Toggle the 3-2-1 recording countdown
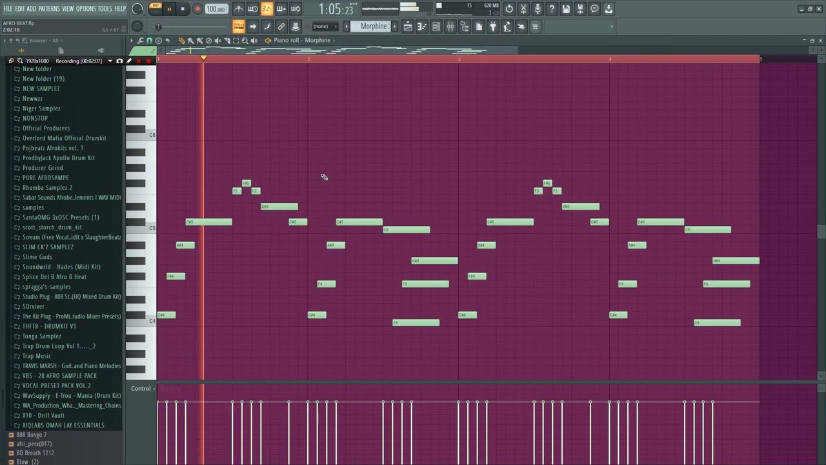 tap(267, 9)
